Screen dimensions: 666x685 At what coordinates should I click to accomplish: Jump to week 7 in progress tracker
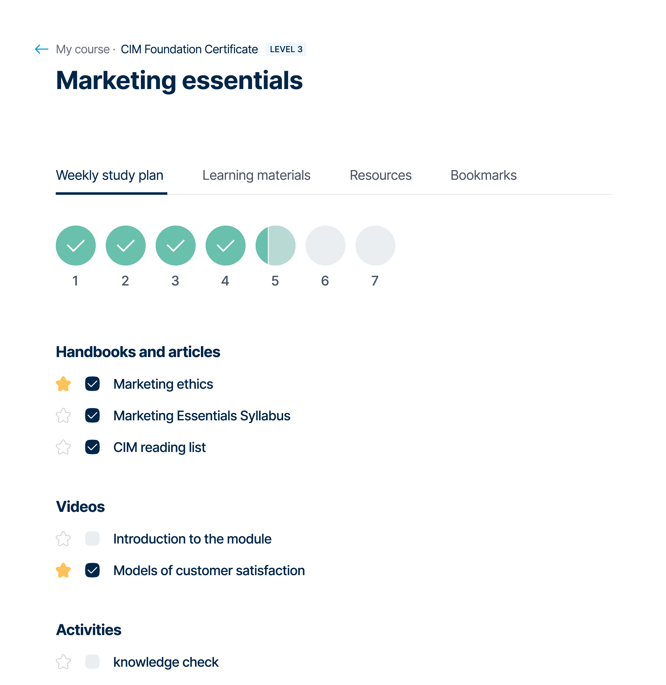[375, 246]
